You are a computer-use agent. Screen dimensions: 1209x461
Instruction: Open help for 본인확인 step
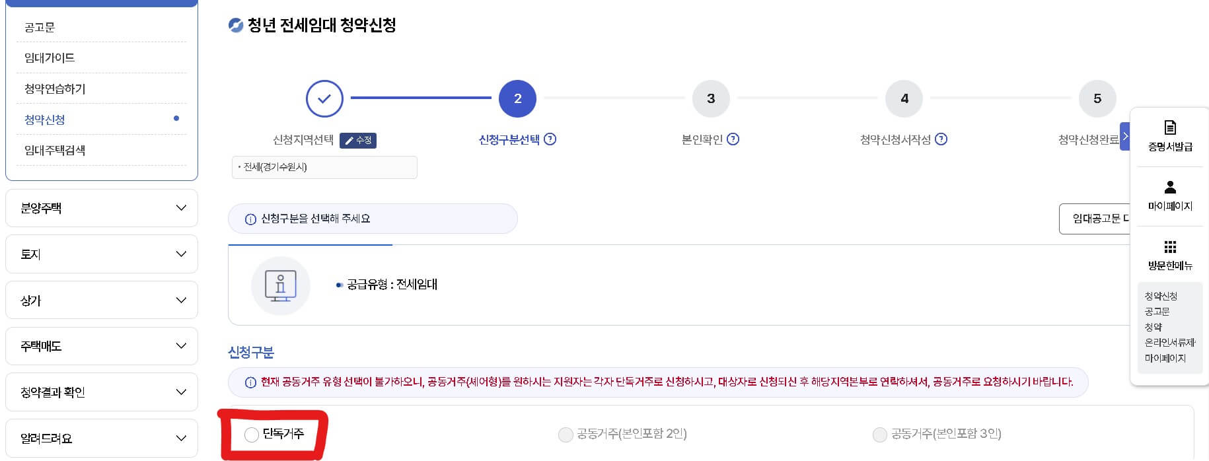pos(733,139)
